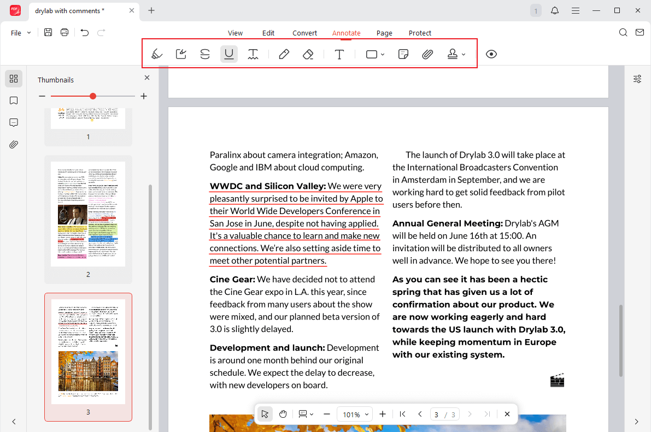
Task: Pick the Pencil drawing tool
Action: click(x=284, y=54)
